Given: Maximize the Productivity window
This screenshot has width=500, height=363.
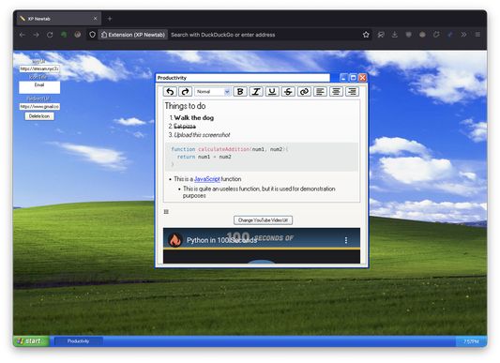Looking at the screenshot, I should tap(353, 78).
